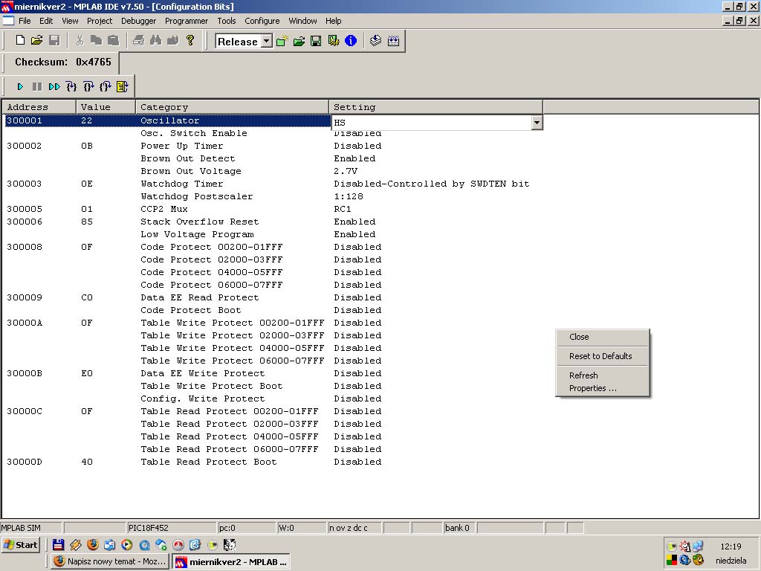Click the Stack Overflow Reset row
761x571 pixels.
(x=272, y=222)
